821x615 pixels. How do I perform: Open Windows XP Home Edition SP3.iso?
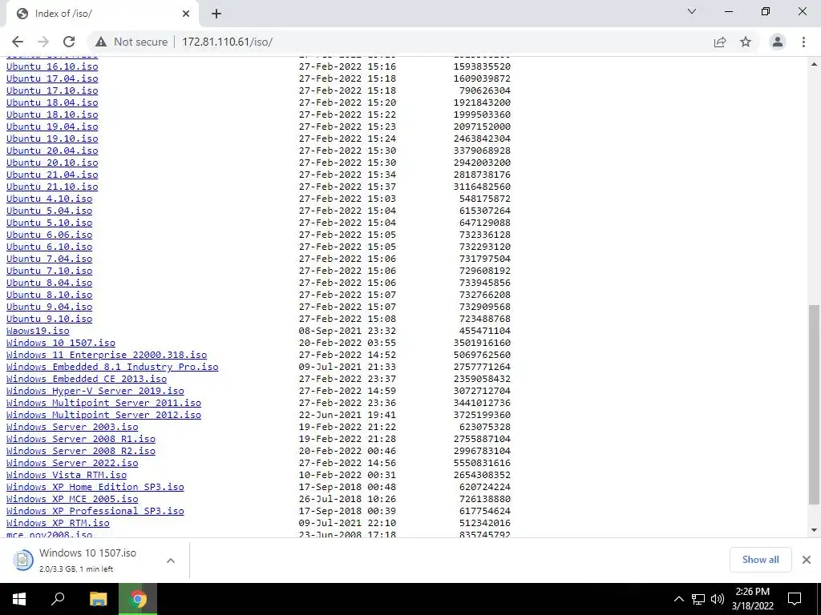(95, 488)
